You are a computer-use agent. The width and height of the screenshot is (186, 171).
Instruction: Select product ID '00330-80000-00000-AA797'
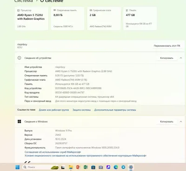[70, 93]
